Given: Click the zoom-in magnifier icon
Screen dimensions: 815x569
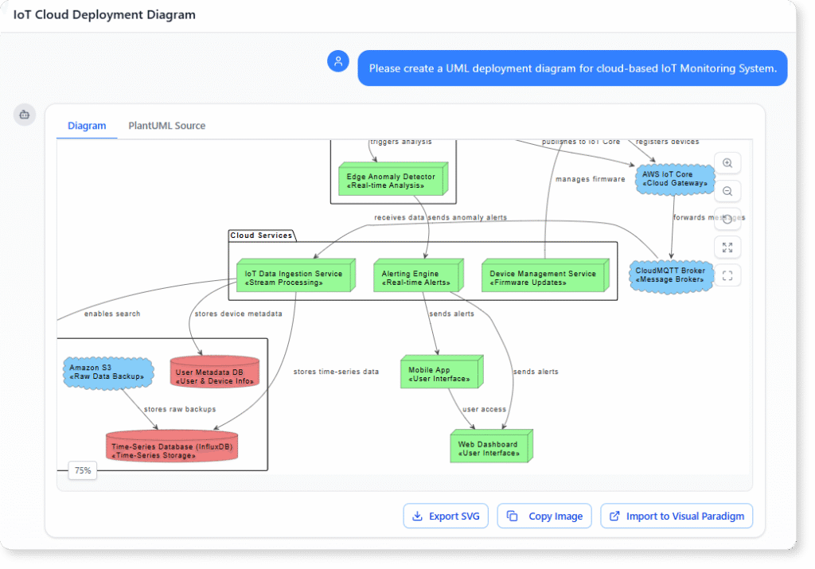Looking at the screenshot, I should [727, 162].
